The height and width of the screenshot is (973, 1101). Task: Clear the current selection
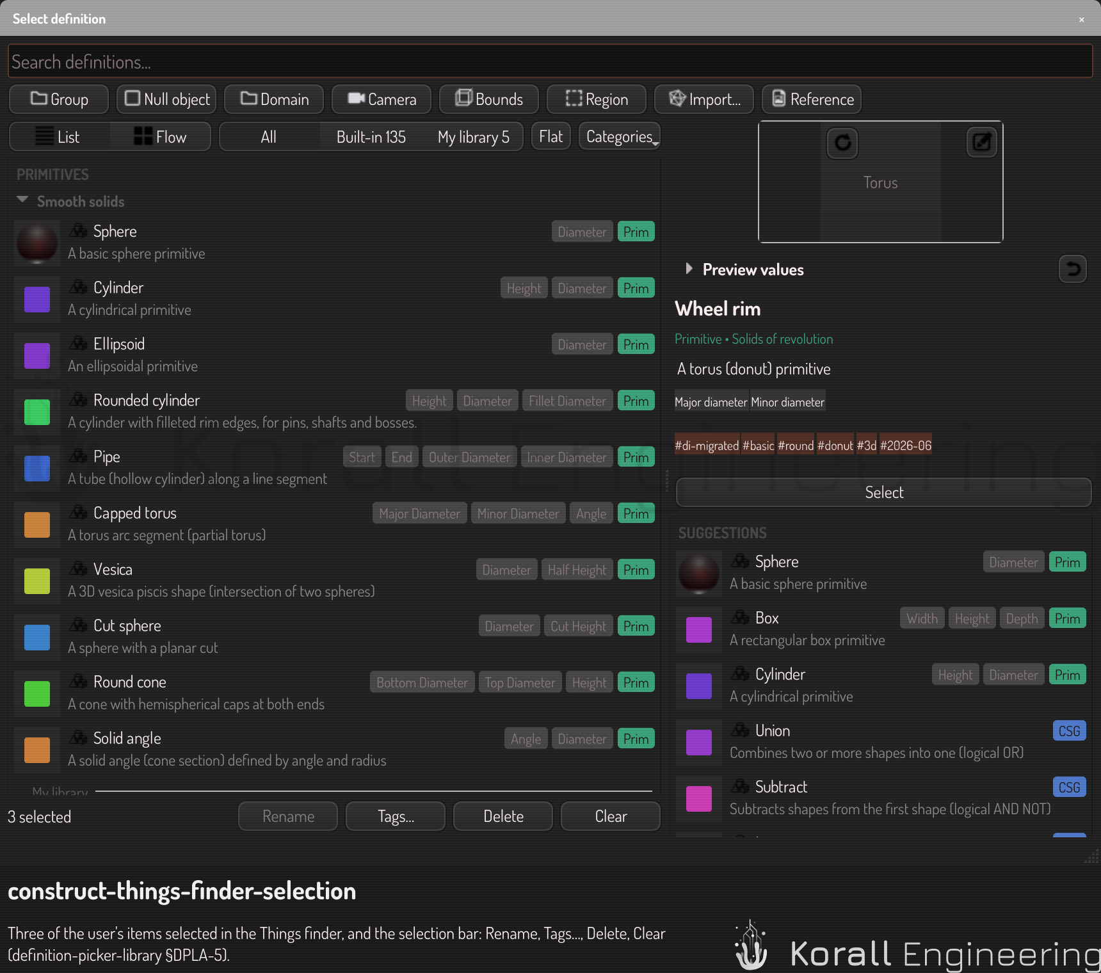(x=611, y=816)
